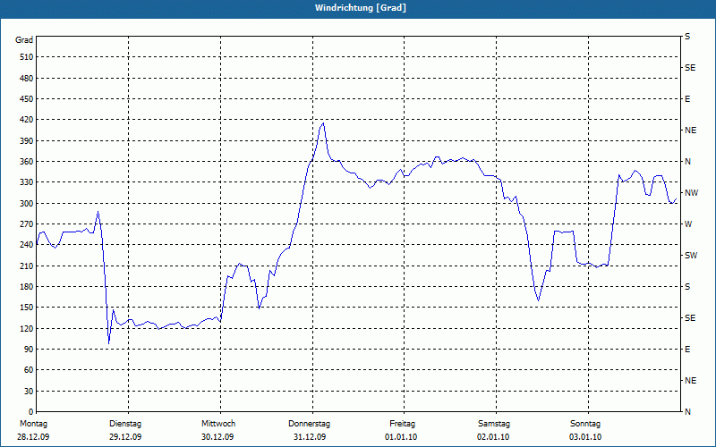The width and height of the screenshot is (716, 447).
Task: Click the Grad unit label on the left axis
Action: click(24, 40)
